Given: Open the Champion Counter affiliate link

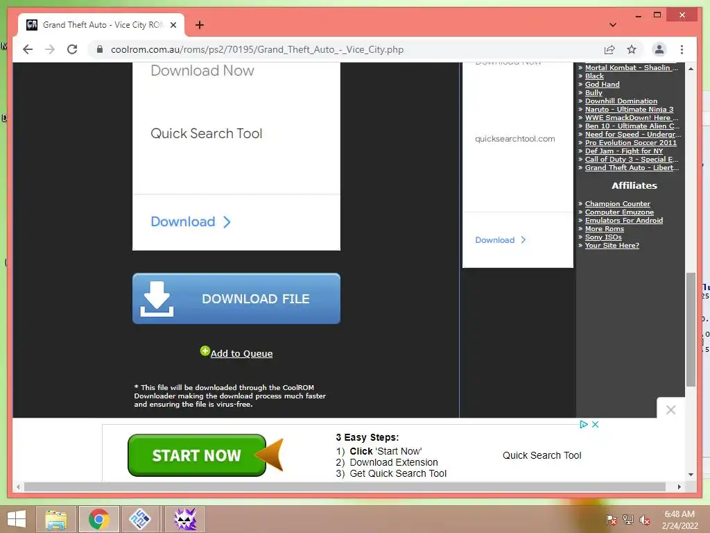Looking at the screenshot, I should click(617, 204).
